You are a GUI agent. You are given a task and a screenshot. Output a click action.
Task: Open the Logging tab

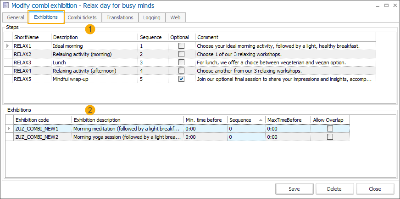click(x=152, y=17)
